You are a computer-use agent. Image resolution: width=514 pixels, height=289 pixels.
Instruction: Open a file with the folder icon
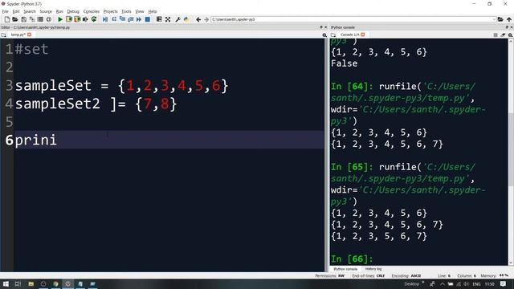tap(15, 19)
